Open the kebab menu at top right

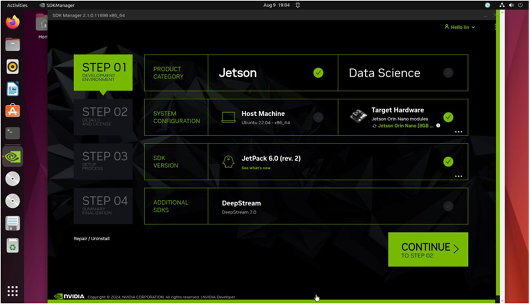pyautogui.click(x=495, y=27)
